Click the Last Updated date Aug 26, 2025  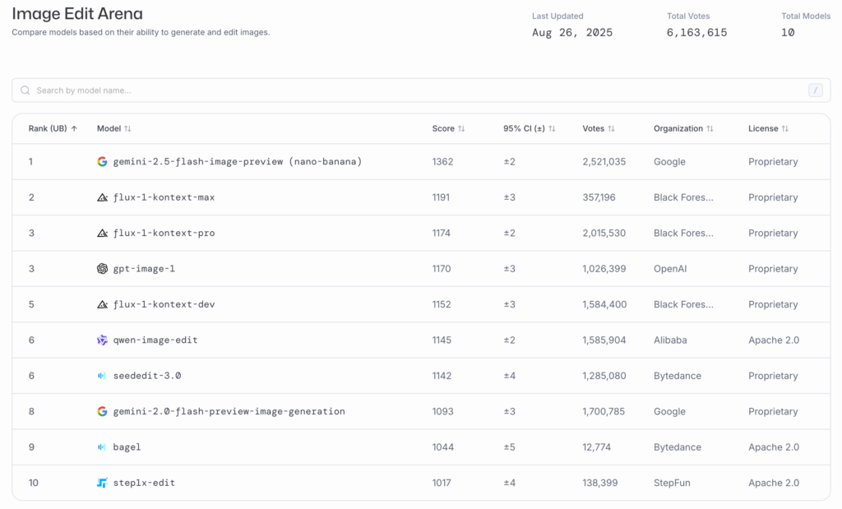pyautogui.click(x=572, y=33)
